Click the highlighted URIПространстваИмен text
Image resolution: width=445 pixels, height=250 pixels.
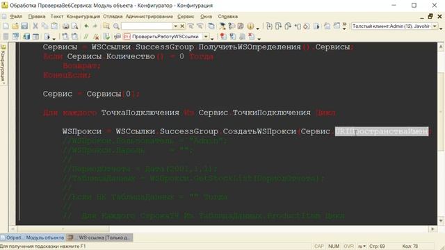[382, 131]
